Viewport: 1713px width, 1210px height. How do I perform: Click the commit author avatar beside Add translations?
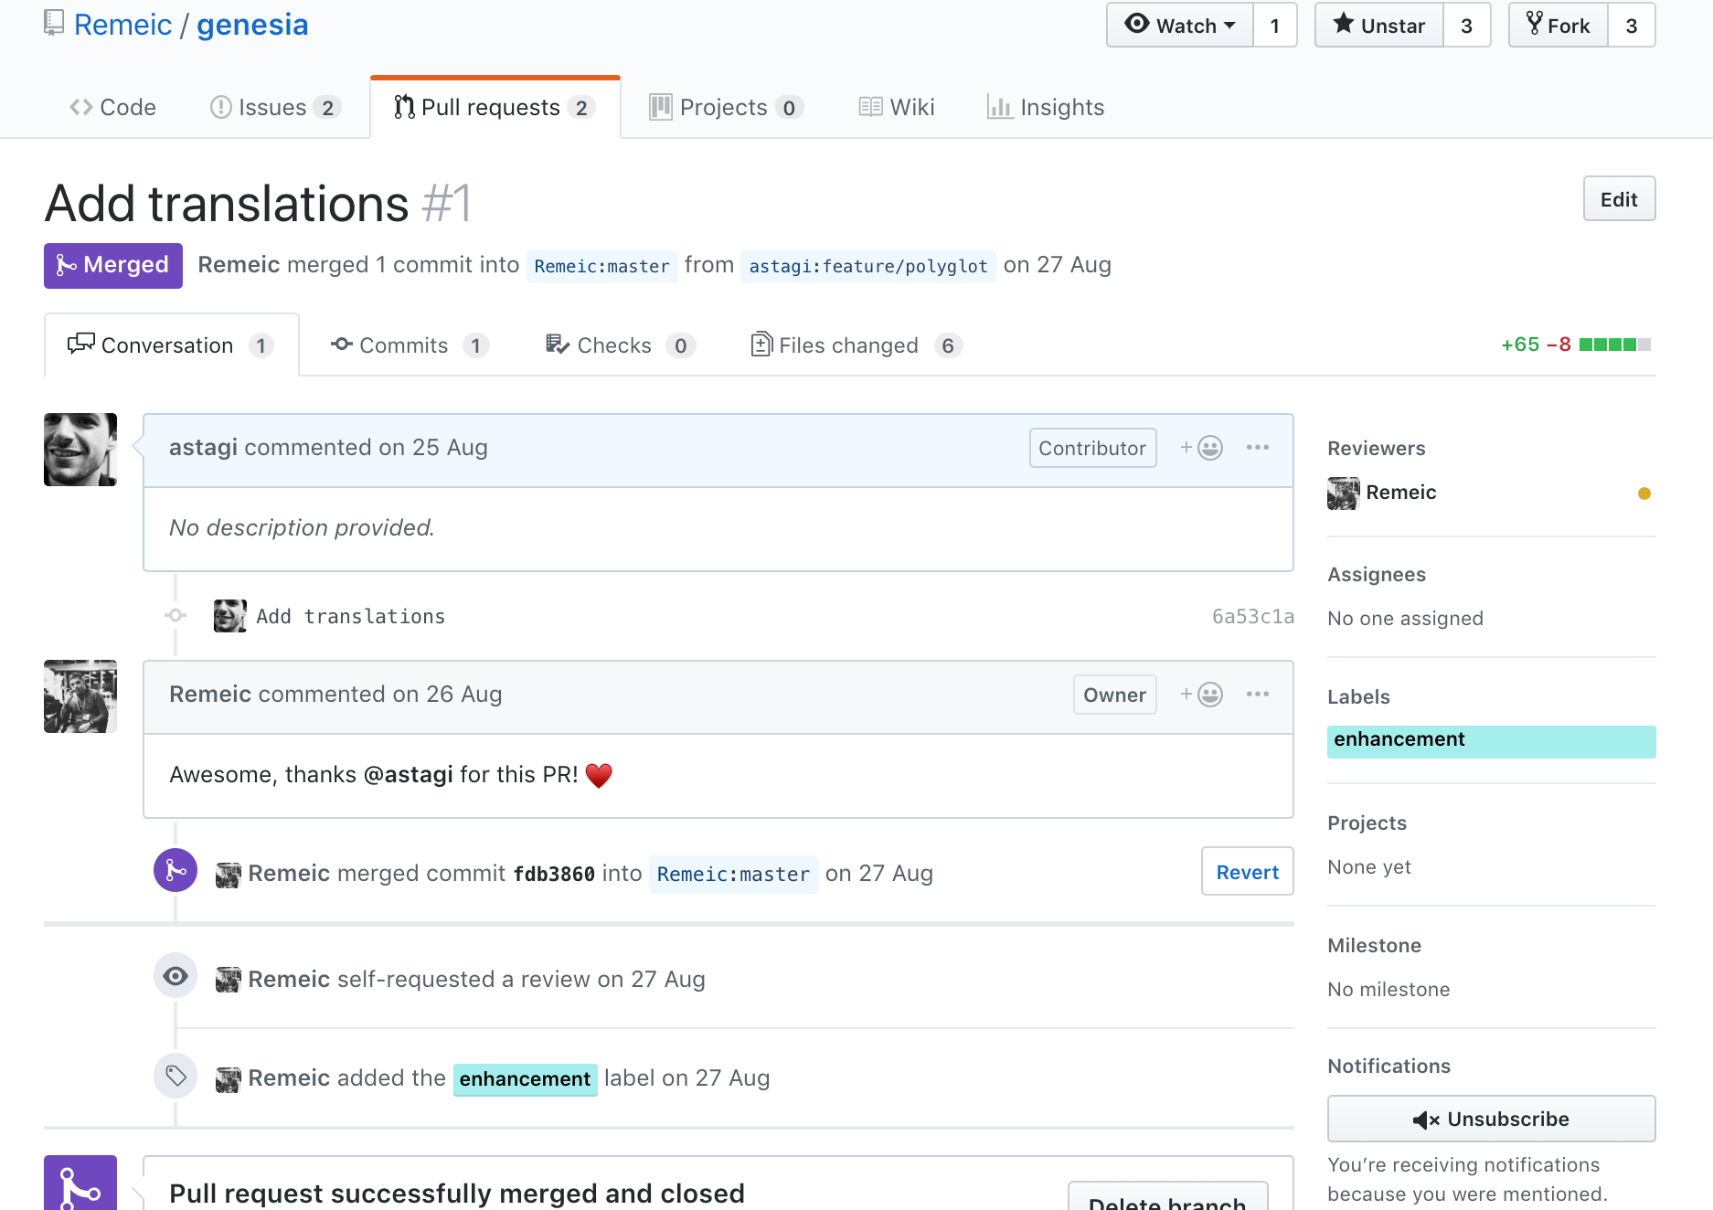click(x=230, y=616)
